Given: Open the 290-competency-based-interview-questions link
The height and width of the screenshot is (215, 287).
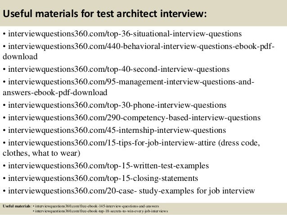Looking at the screenshot, I should click(x=134, y=118).
